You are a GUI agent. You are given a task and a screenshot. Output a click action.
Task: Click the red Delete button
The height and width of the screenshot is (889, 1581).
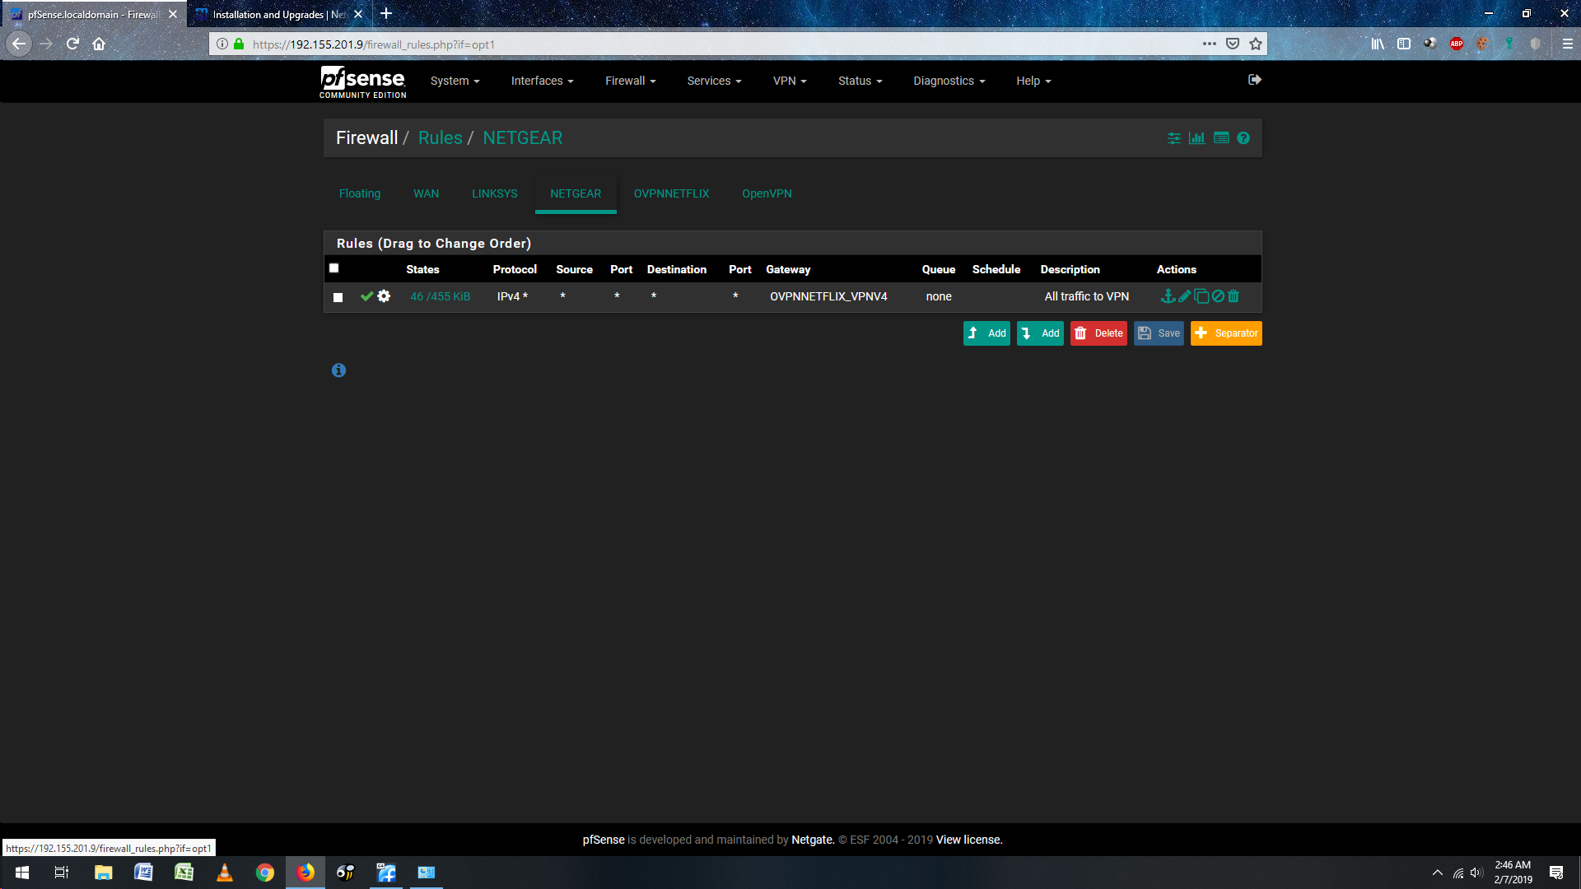click(1098, 333)
